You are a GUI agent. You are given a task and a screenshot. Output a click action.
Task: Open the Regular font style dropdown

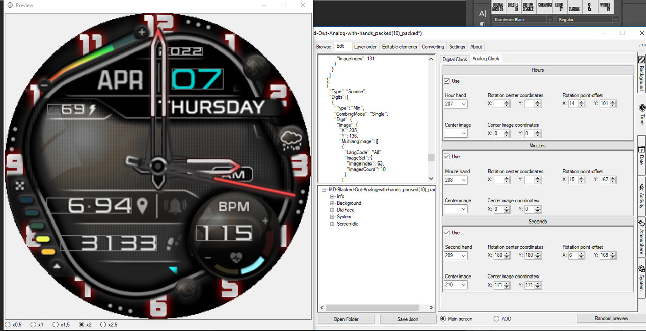(x=588, y=19)
